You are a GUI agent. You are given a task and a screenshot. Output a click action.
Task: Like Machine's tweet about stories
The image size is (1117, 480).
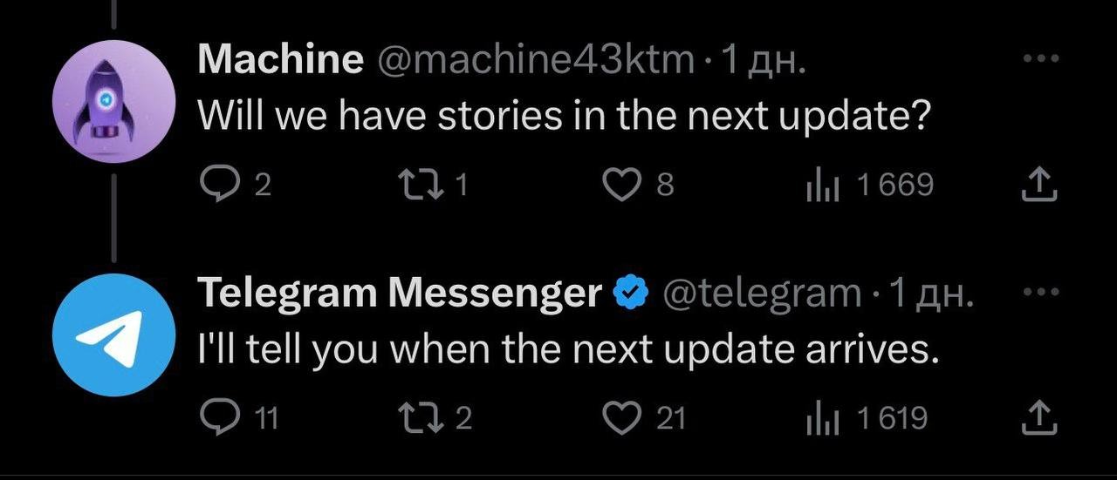click(x=620, y=184)
